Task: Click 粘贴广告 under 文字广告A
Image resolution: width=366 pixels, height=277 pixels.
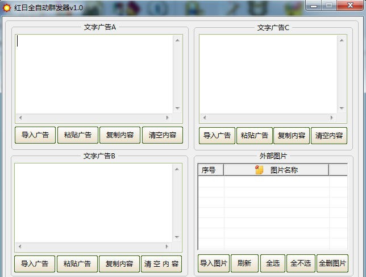Action: click(x=78, y=135)
